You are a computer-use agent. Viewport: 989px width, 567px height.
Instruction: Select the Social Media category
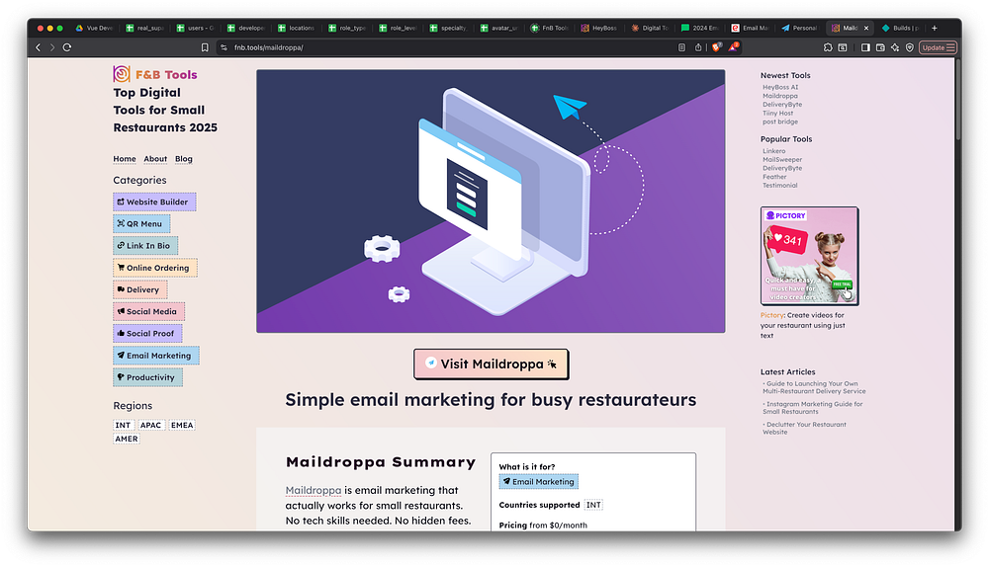(x=149, y=311)
